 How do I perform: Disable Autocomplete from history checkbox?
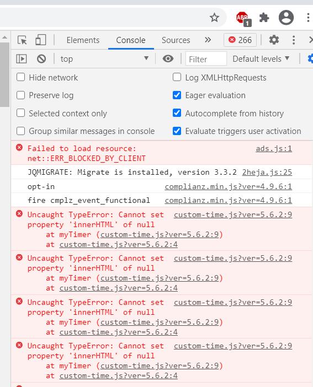pyautogui.click(x=177, y=113)
